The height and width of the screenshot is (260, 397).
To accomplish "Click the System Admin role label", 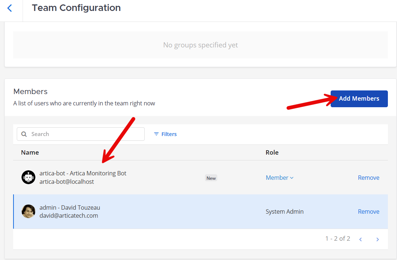I will click(x=284, y=212).
